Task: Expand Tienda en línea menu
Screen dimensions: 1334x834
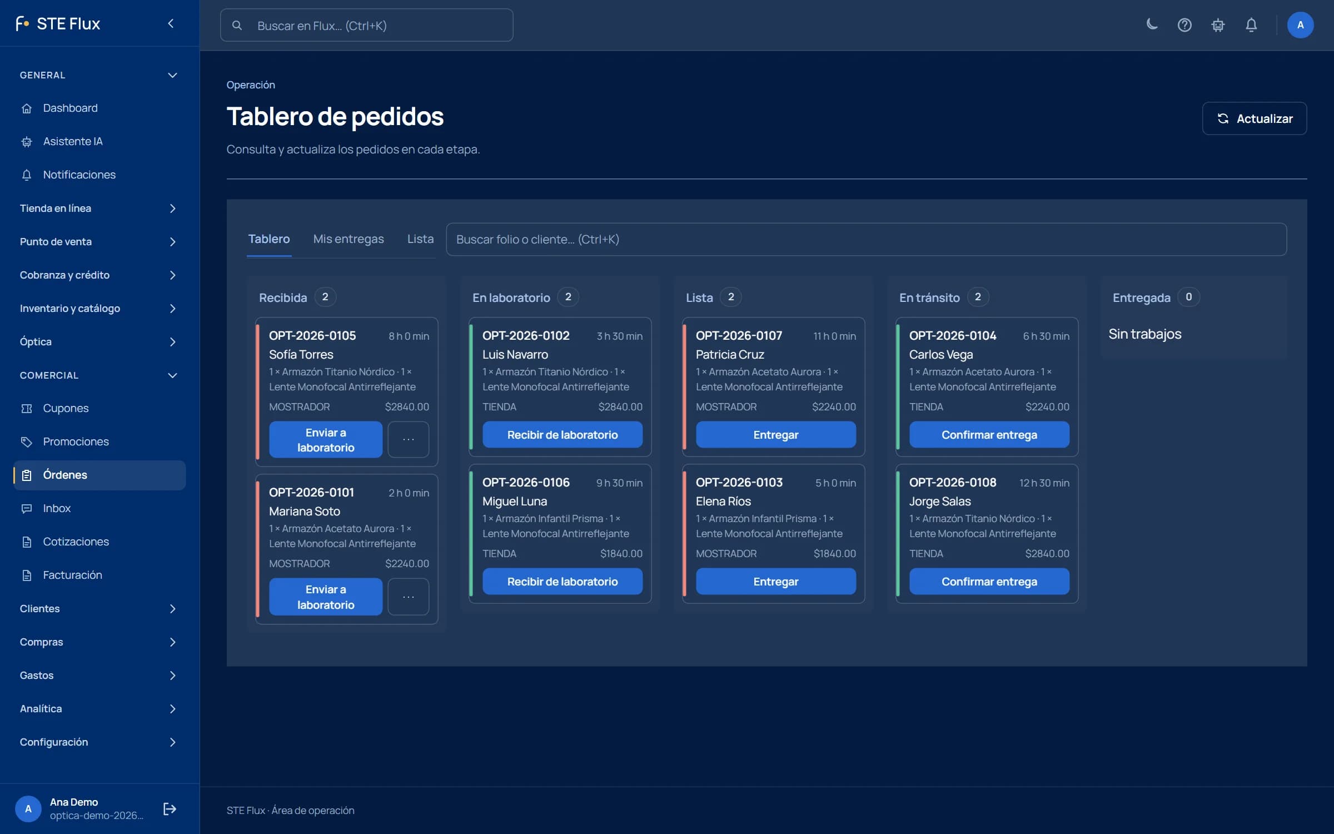Action: pos(100,208)
